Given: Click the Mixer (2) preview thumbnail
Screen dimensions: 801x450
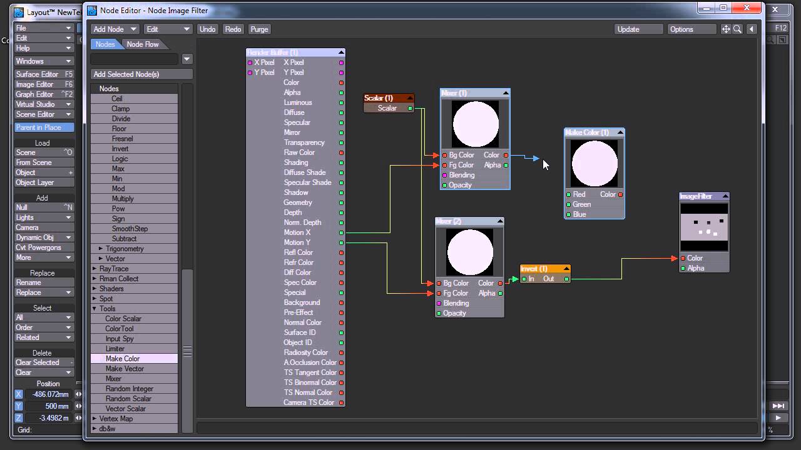Looking at the screenshot, I should [x=469, y=252].
